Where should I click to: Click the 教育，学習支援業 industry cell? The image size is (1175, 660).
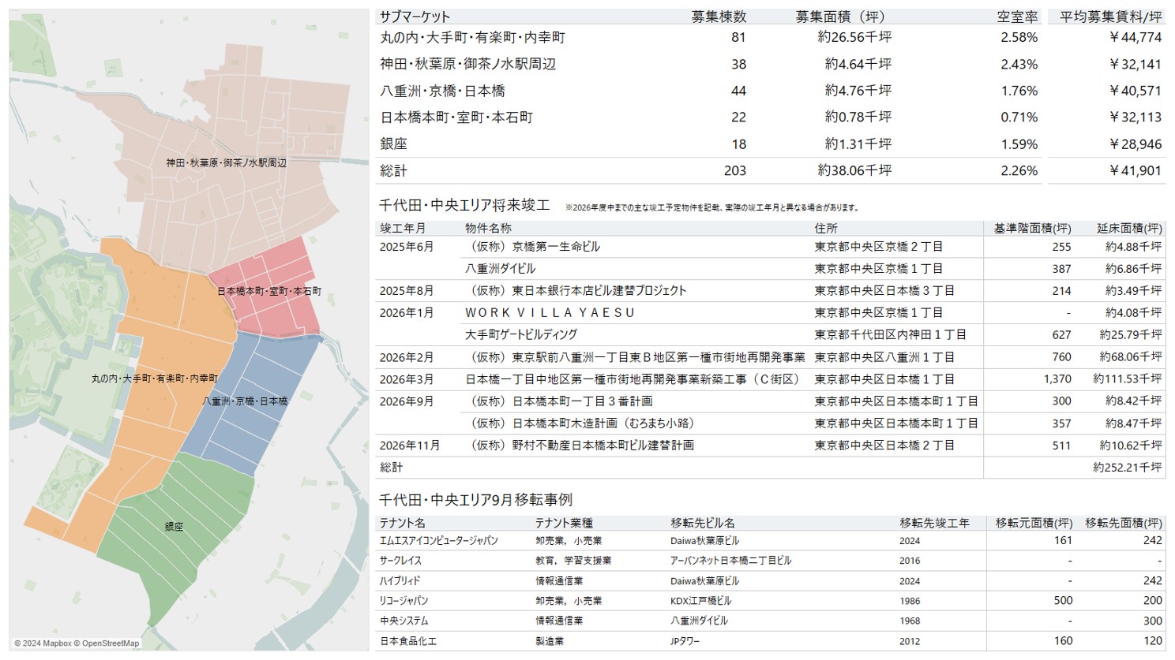click(573, 561)
